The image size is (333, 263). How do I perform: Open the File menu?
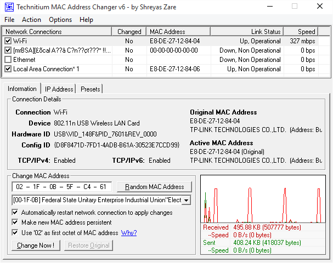click(9, 20)
